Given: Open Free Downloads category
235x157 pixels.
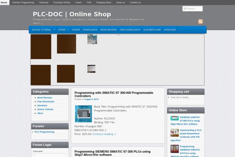Looking at the screenshot, I should 46,102.
